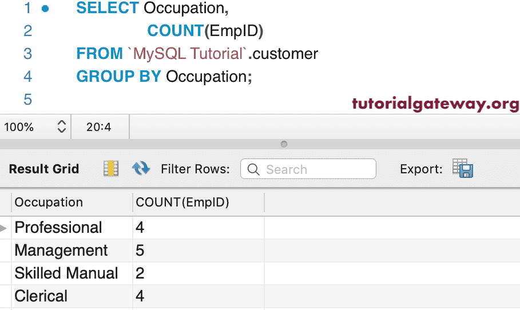520x310 pixels.
Task: Select the Clerical cell
Action: click(x=72, y=296)
